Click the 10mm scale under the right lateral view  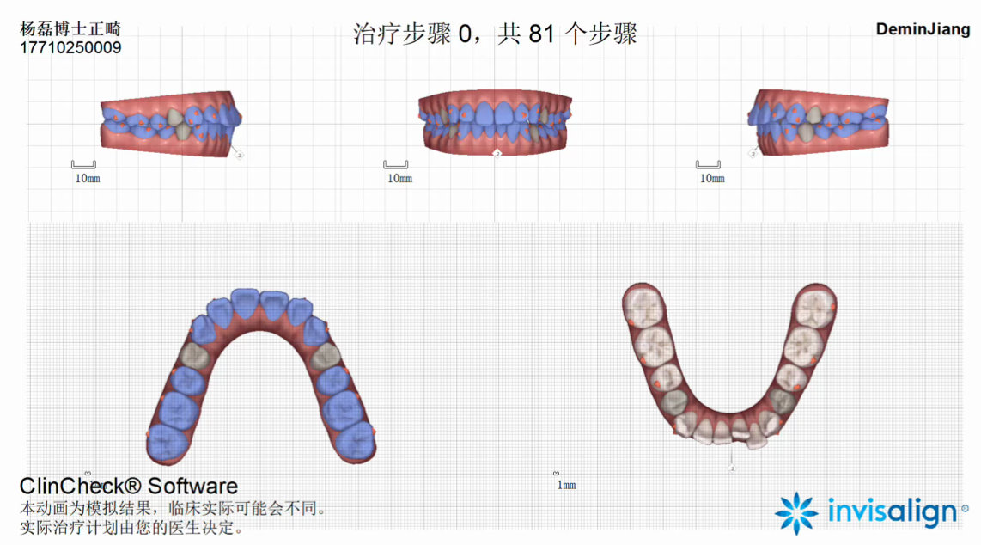708,163
